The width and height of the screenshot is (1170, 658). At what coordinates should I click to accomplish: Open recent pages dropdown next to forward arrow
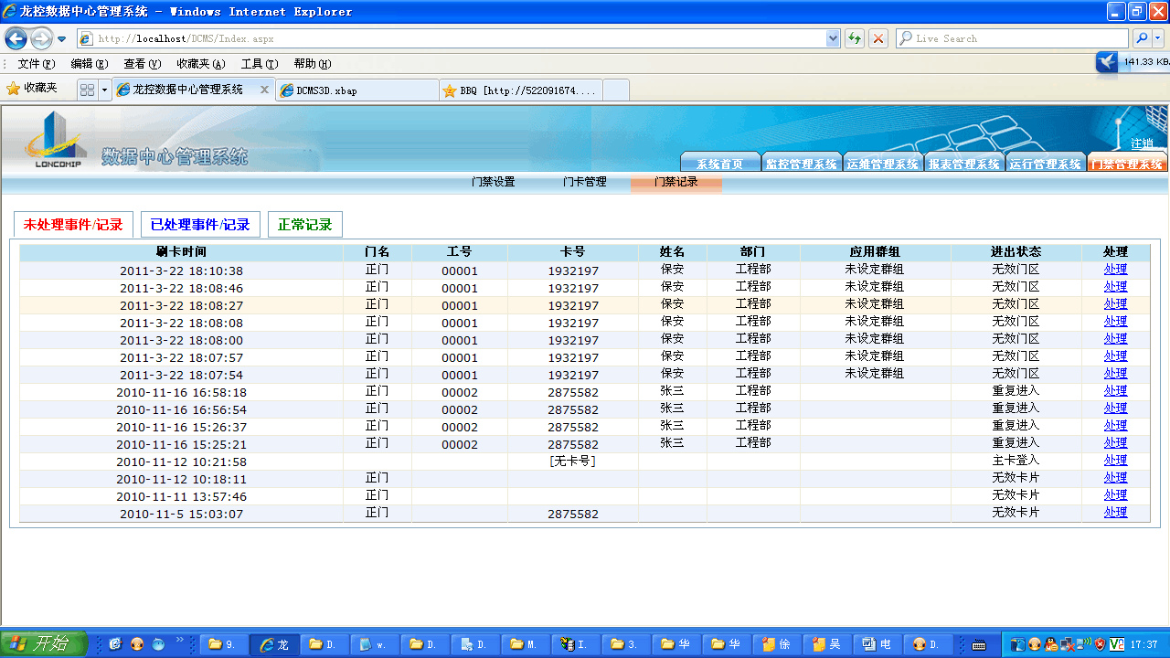[61, 39]
